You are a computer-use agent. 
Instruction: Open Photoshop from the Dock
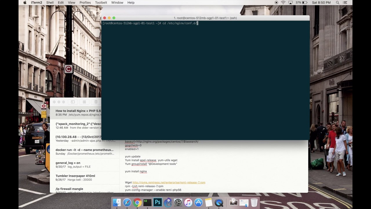tap(158, 202)
